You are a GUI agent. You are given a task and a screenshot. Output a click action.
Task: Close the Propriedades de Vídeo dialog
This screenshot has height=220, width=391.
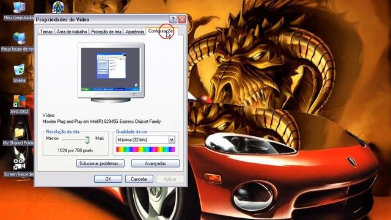point(182,19)
